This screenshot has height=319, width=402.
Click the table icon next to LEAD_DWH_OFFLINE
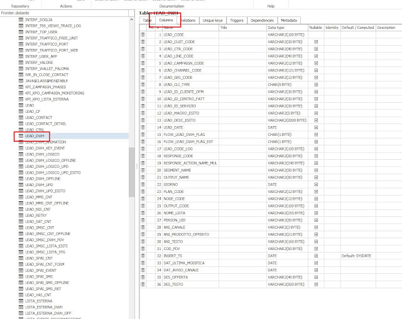click(x=21, y=179)
